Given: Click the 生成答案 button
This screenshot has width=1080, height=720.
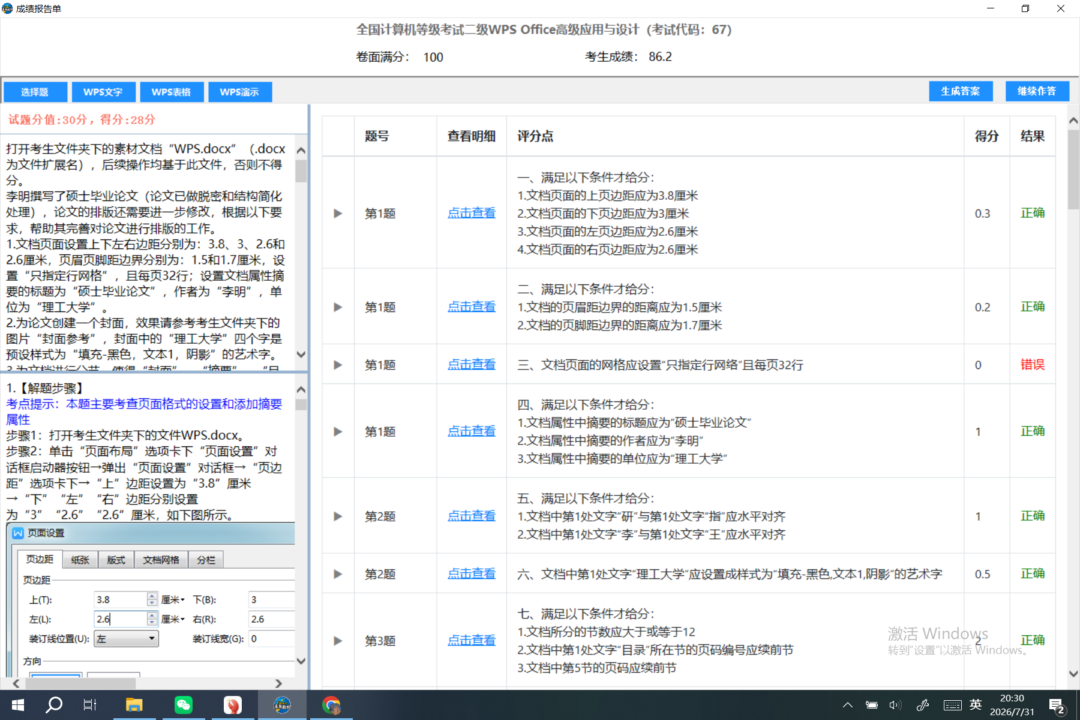Looking at the screenshot, I should [961, 91].
